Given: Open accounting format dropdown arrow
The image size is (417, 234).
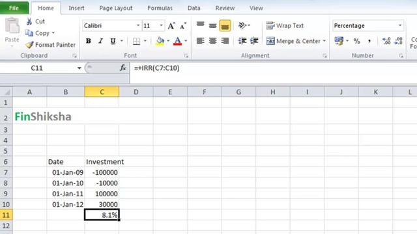Looking at the screenshot, I should (347, 41).
